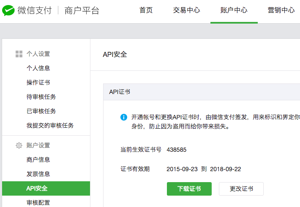The height and width of the screenshot is (207, 300).
Task: Click the 账户设置 gear icon
Action: (x=19, y=145)
